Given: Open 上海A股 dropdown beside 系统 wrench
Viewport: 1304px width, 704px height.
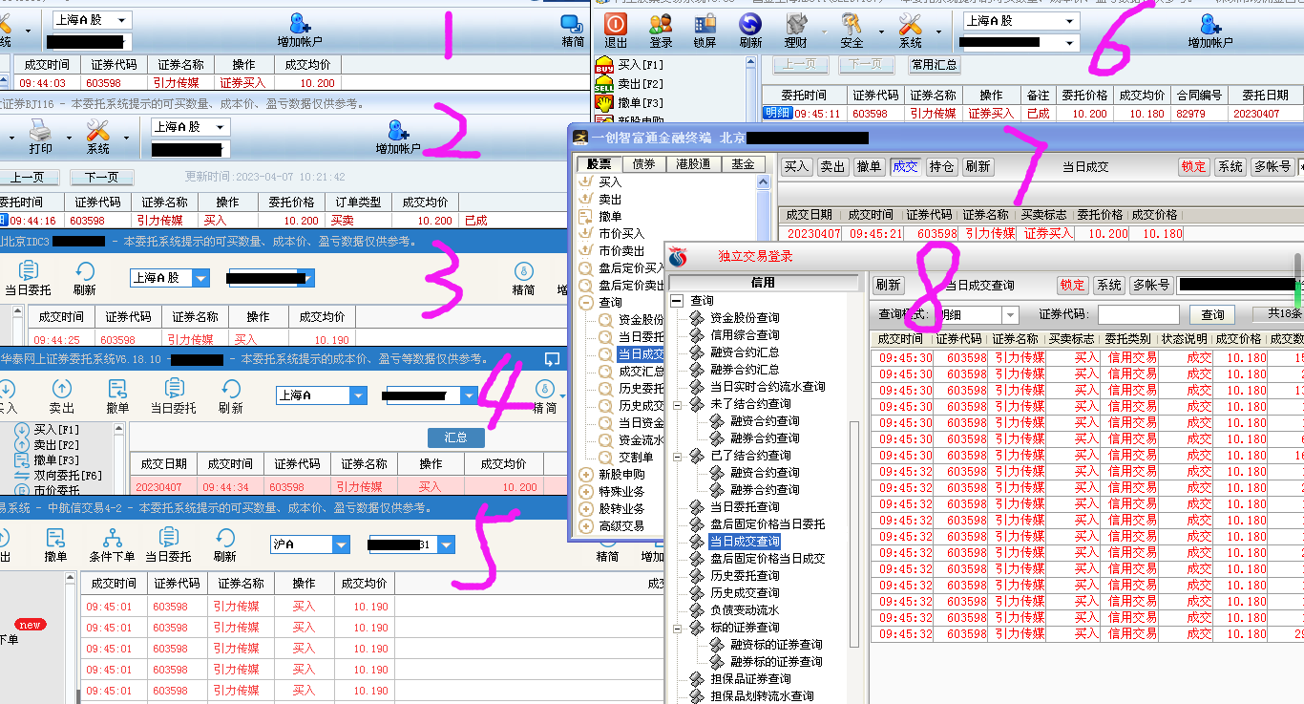Looking at the screenshot, I should click(1069, 21).
